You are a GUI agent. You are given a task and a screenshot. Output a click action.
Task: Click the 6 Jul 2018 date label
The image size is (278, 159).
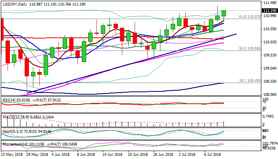pos(212,155)
